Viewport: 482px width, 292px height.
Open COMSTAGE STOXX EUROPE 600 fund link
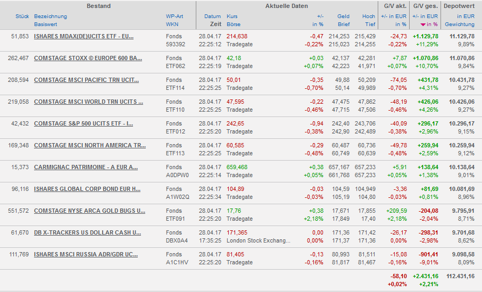tap(88, 58)
